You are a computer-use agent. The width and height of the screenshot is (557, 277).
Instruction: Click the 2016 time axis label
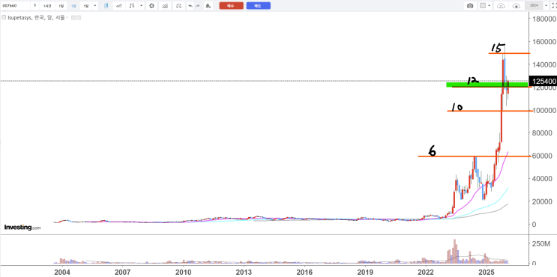click(x=304, y=272)
